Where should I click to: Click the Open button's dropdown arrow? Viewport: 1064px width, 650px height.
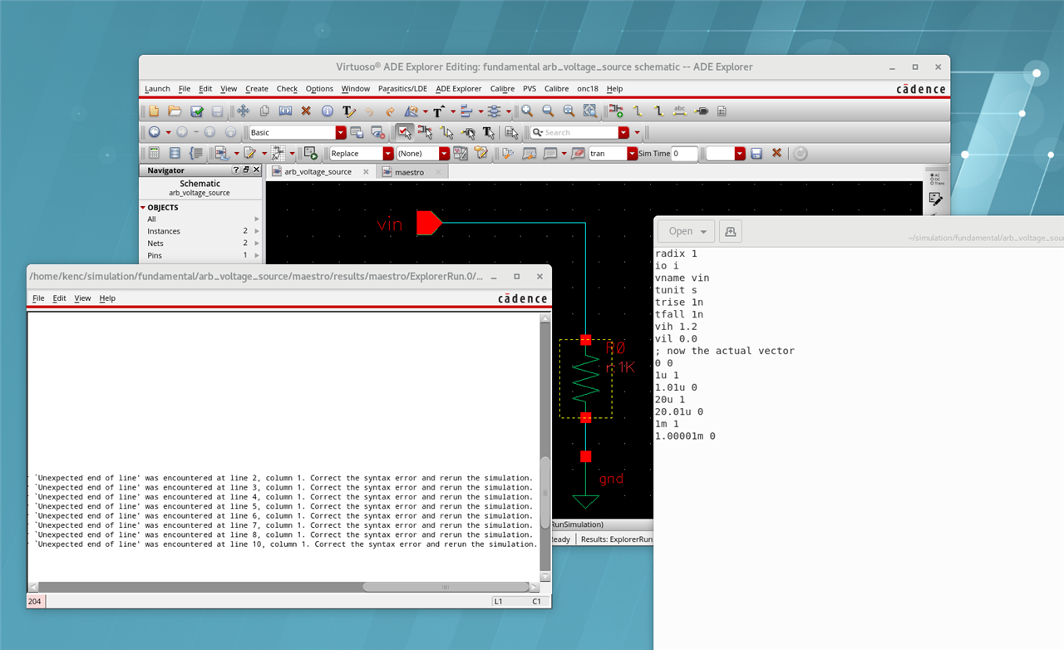point(703,232)
